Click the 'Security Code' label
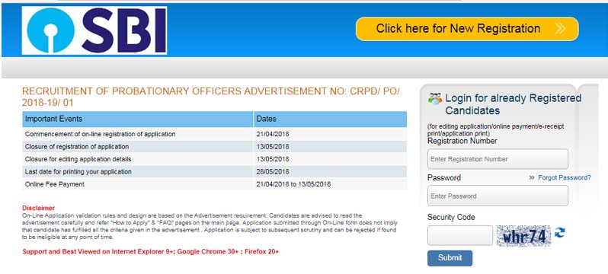This screenshot has height=274, width=608. [x=451, y=217]
